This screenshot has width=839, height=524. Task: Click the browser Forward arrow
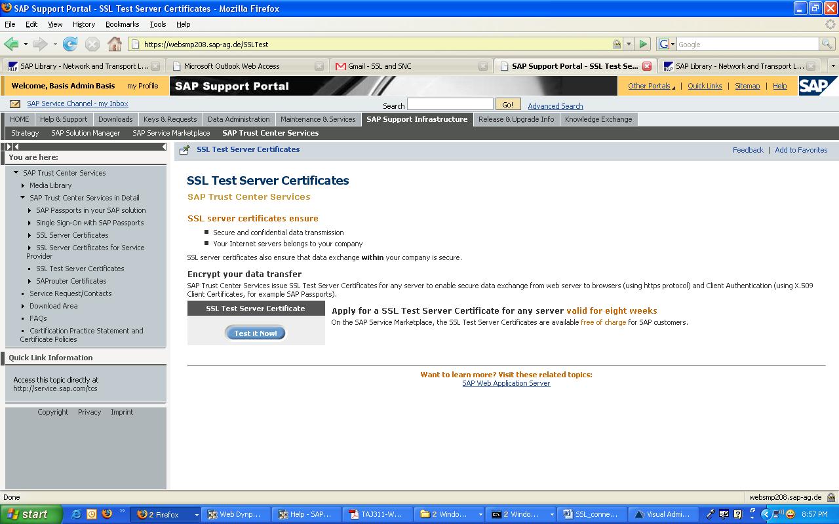40,44
